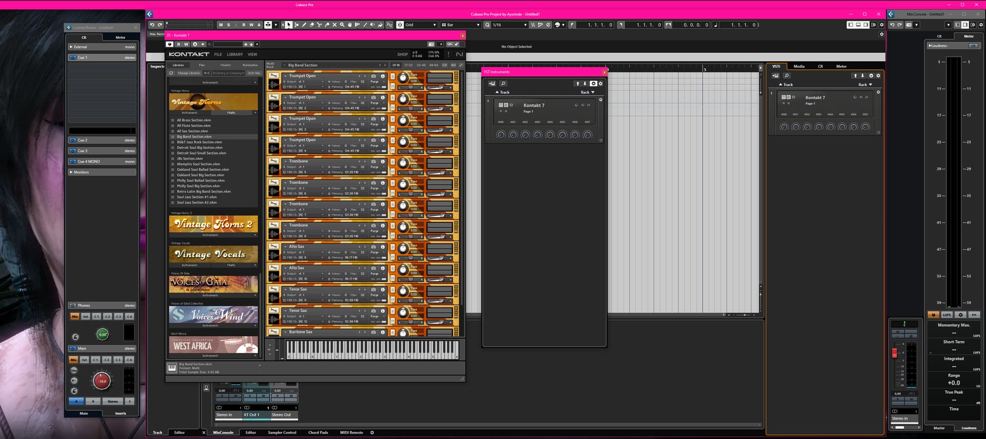
Task: Open wrench edit mode for first Trumpet Open
Action: tap(274, 75)
